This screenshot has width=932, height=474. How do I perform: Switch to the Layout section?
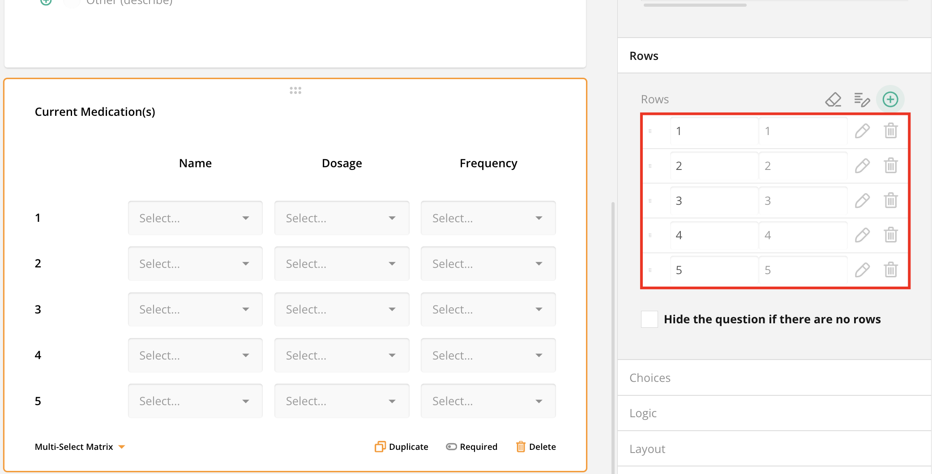[647, 449]
